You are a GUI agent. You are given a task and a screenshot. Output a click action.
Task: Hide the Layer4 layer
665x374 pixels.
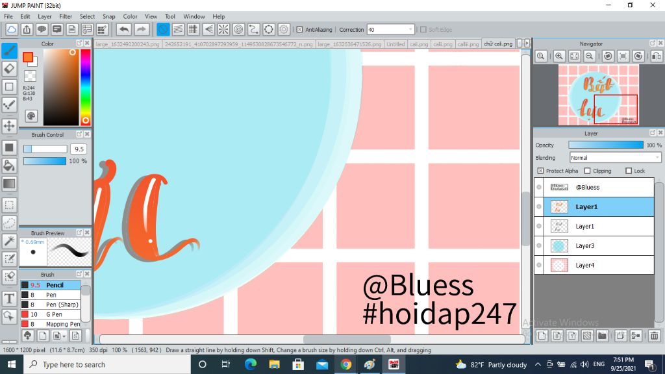pyautogui.click(x=539, y=265)
